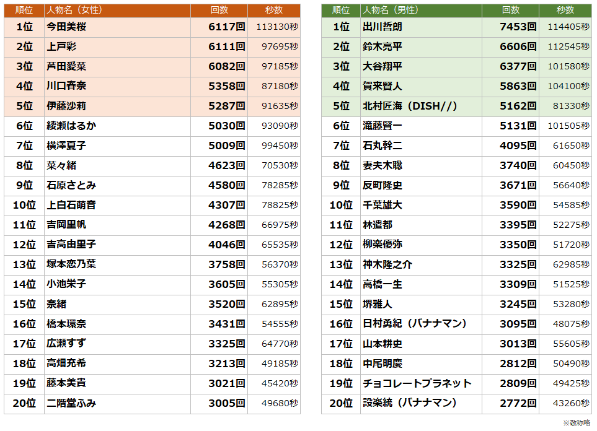Select the name cell 堺雅人
This screenshot has width=597, height=431.
coord(378,305)
